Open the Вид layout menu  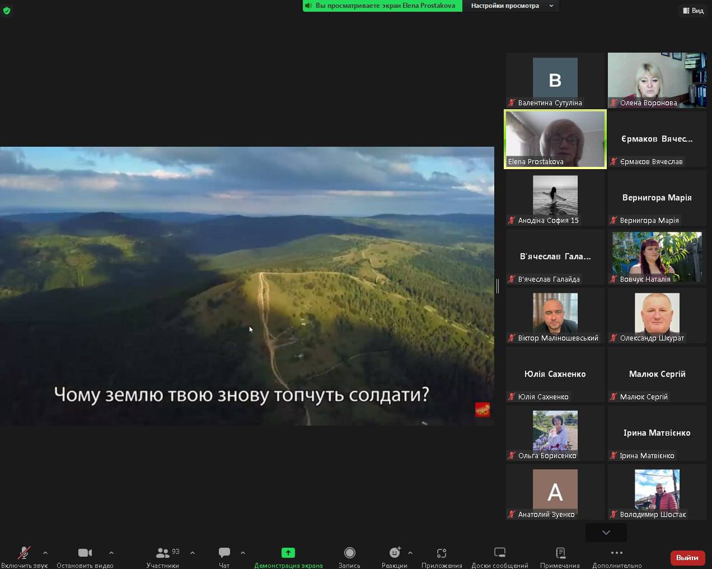click(x=693, y=11)
